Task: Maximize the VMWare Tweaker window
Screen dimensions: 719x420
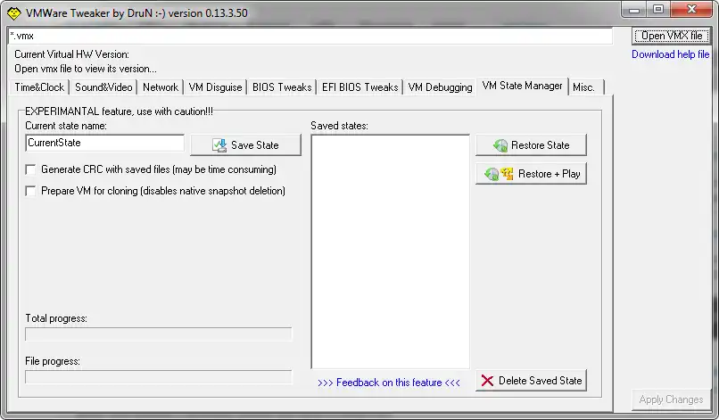Action: pos(658,10)
